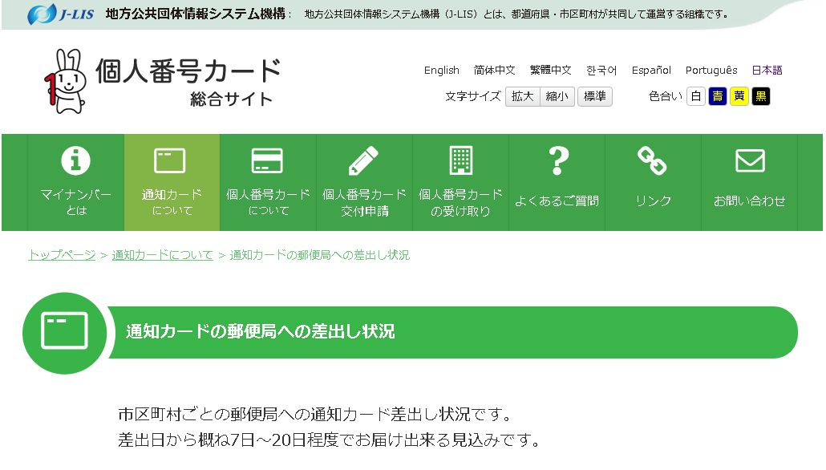Click the 地方公共団体情報システム機構 header title
This screenshot has height=470, width=826.
pos(196,14)
